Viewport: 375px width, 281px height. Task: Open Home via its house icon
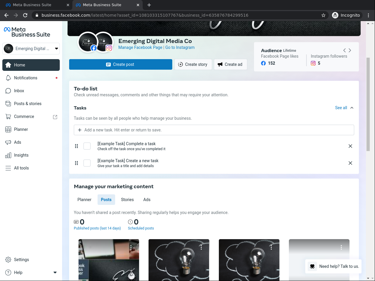[x=8, y=65]
